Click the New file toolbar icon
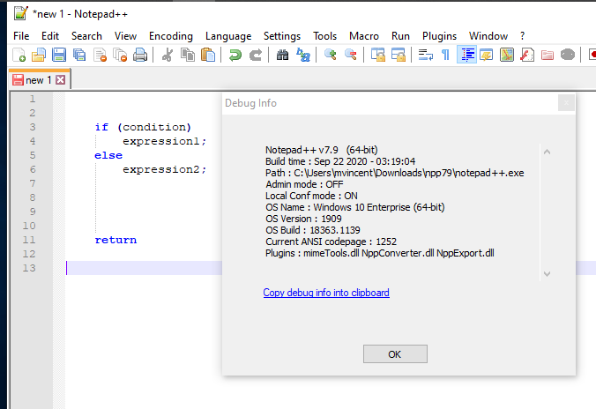This screenshot has width=596, height=409. (19, 55)
